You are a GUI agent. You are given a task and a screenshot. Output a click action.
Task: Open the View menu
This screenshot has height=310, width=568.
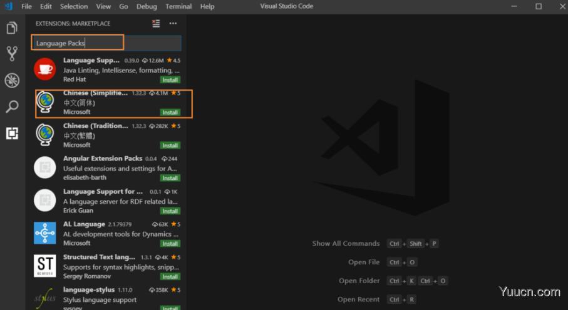(103, 6)
